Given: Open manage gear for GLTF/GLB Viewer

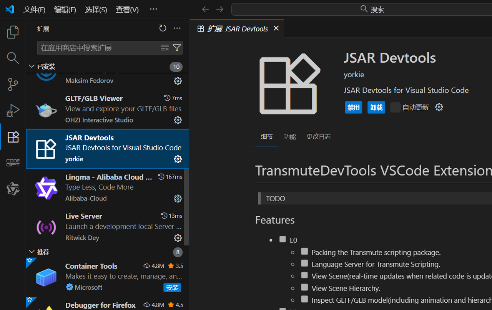Looking at the screenshot, I should click(178, 120).
